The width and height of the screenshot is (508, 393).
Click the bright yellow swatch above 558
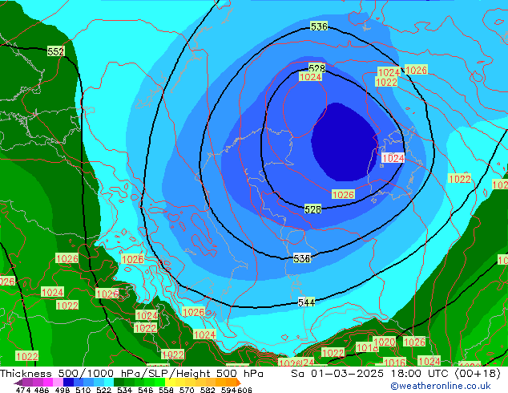pyautogui.click(x=170, y=382)
